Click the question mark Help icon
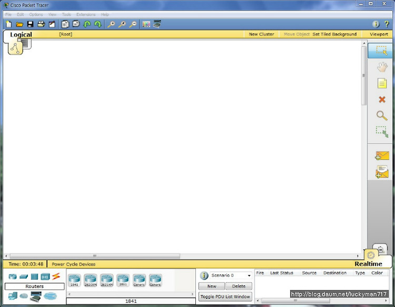This screenshot has width=395, height=307. 387,24
